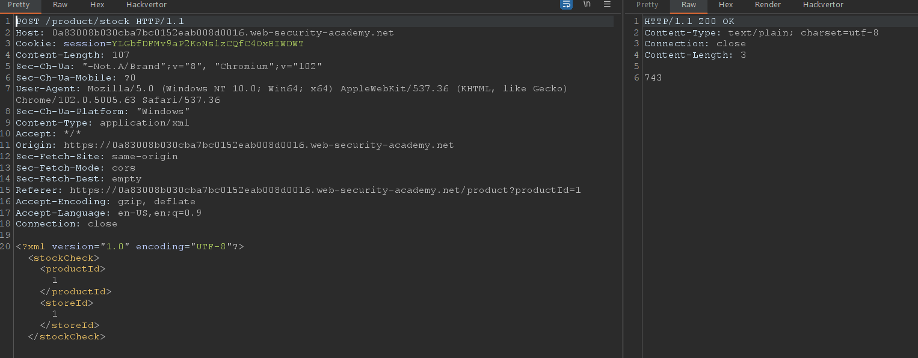Open the response Render tab
The image size is (918, 358).
coord(768,5)
